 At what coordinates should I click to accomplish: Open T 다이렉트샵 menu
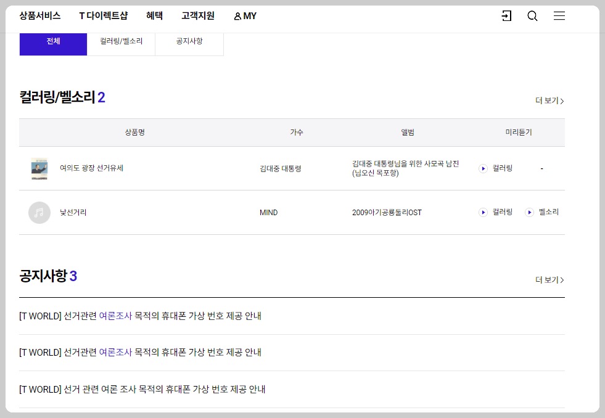pos(104,16)
